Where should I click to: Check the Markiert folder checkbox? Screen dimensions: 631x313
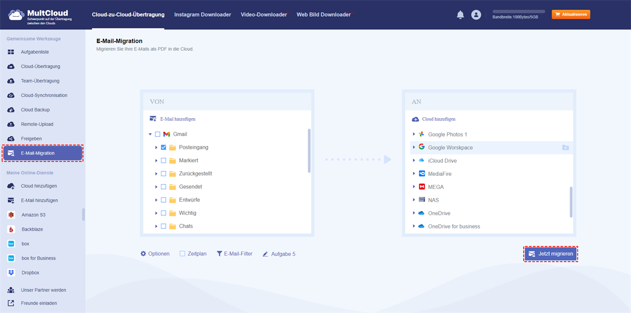[164, 161]
